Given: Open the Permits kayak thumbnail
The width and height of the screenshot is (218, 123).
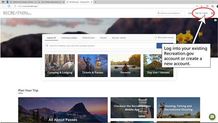Looking at the screenshot, I should tap(125, 66).
